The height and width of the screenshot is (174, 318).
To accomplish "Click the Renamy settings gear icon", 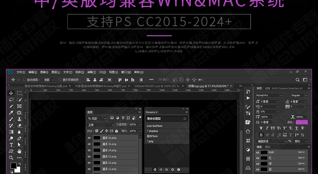I will [x=173, y=169].
